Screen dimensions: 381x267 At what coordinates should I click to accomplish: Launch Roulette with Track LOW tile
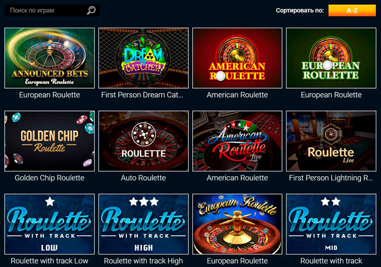pyautogui.click(x=50, y=224)
